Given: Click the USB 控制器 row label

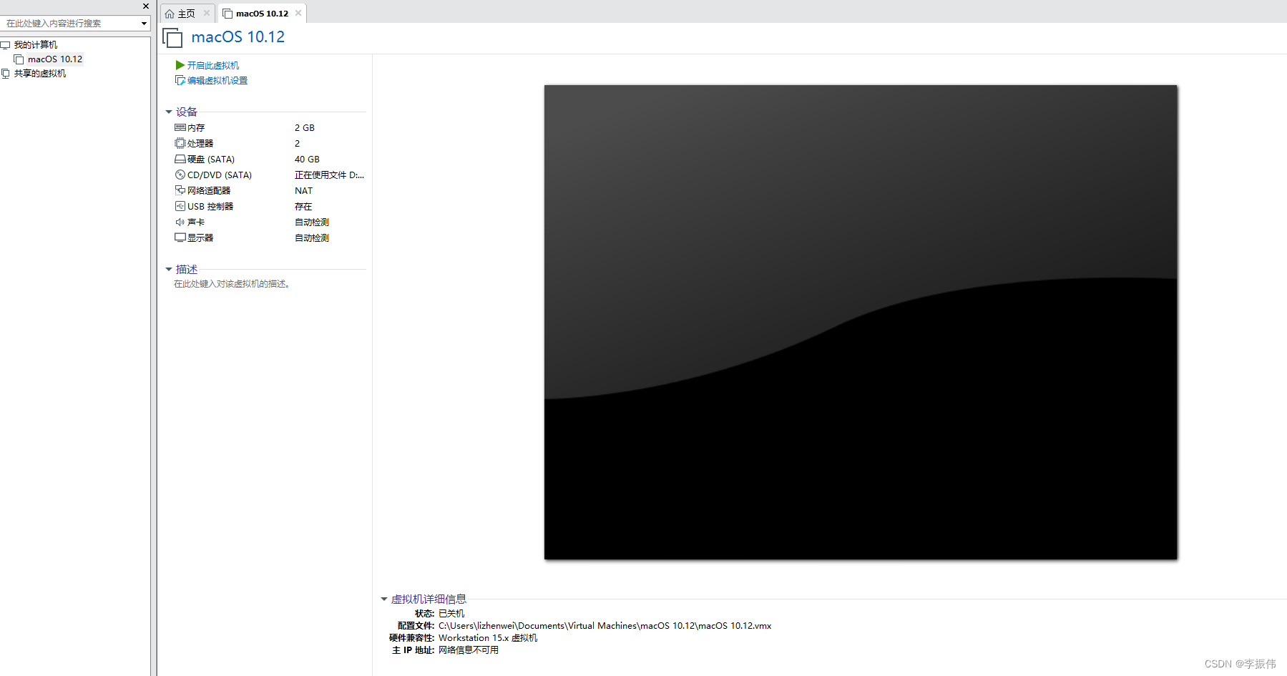Looking at the screenshot, I should point(210,206).
